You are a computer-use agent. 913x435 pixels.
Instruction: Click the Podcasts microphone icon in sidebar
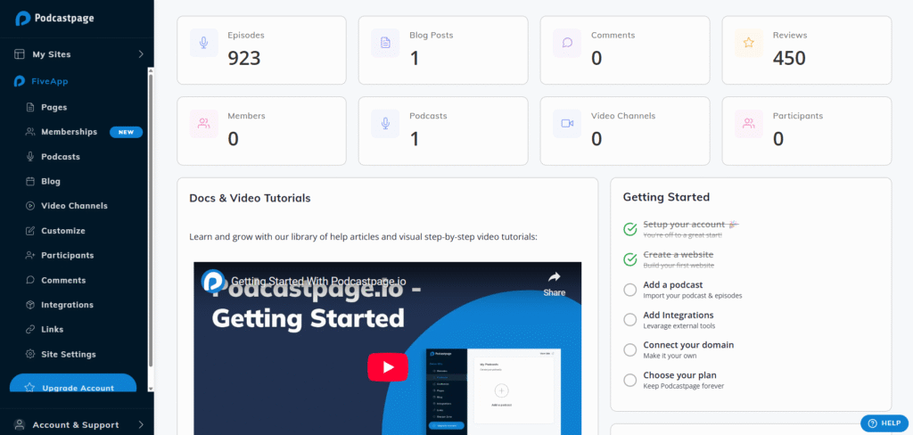point(29,157)
